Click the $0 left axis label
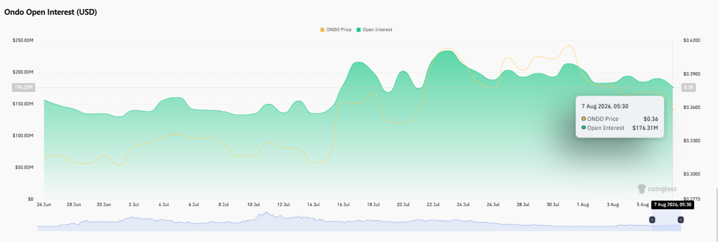718x242 pixels. [x=31, y=199]
